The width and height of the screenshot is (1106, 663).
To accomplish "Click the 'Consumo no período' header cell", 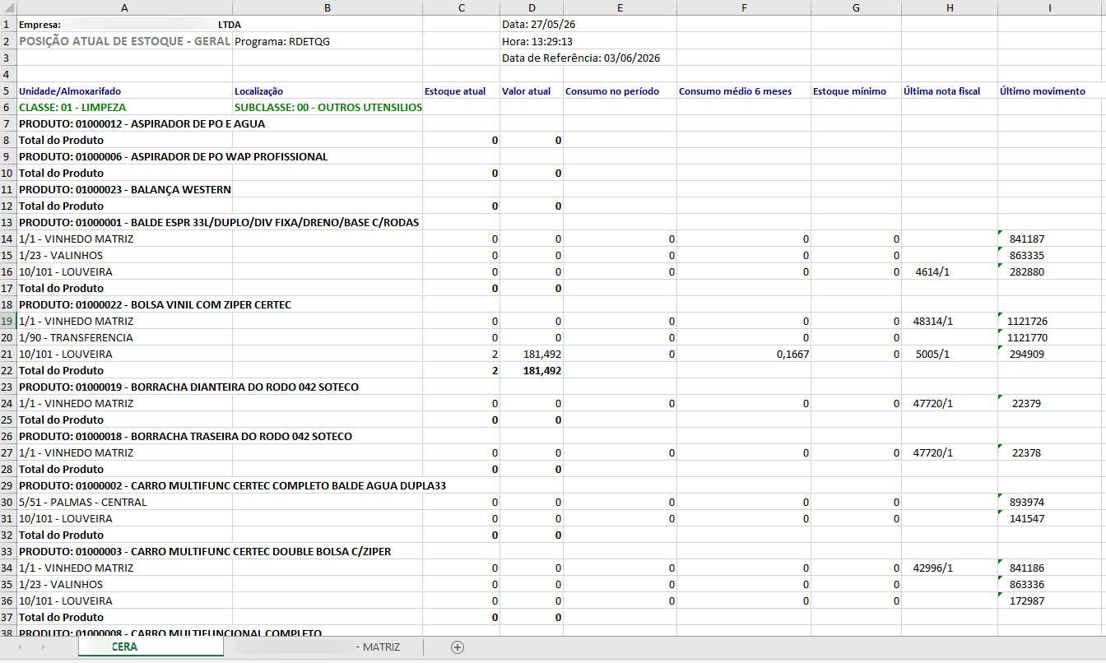I will coord(620,90).
